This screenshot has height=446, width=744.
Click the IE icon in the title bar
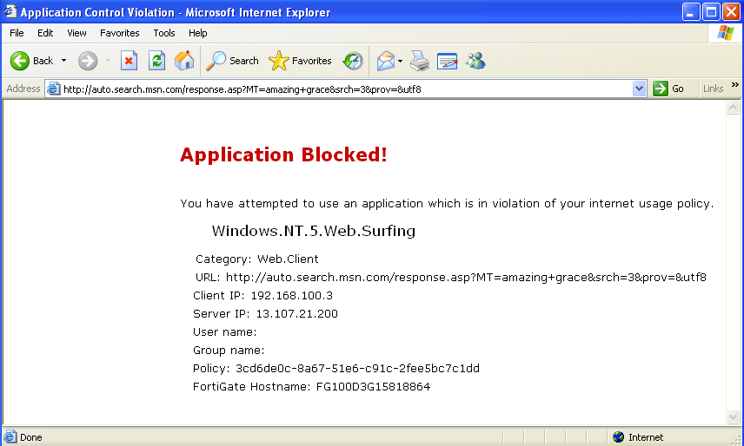tap(10, 11)
